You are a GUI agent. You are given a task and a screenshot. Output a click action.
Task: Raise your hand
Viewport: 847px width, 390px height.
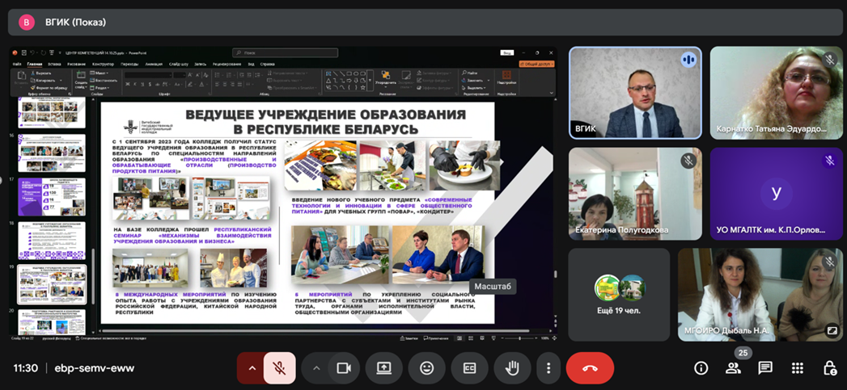click(512, 368)
